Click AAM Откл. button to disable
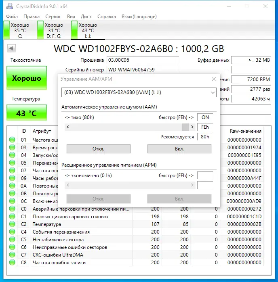 (98, 149)
